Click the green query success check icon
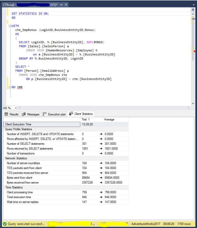Viewport: 197px width, 228px height. pos(5,224)
